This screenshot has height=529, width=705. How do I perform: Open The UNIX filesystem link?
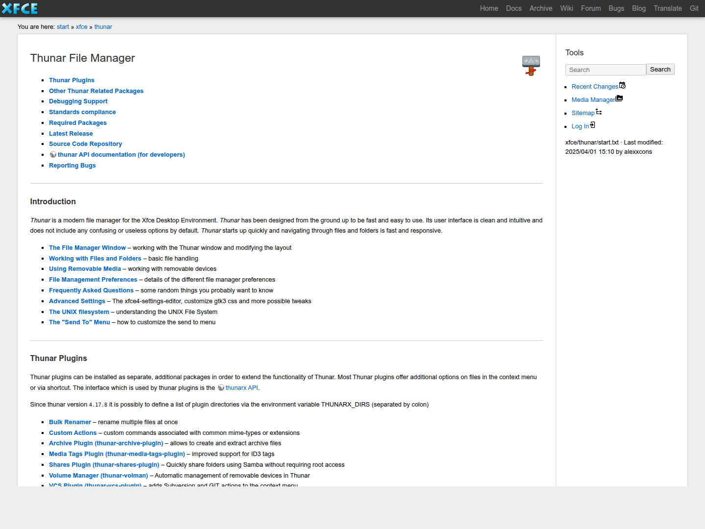coord(79,312)
